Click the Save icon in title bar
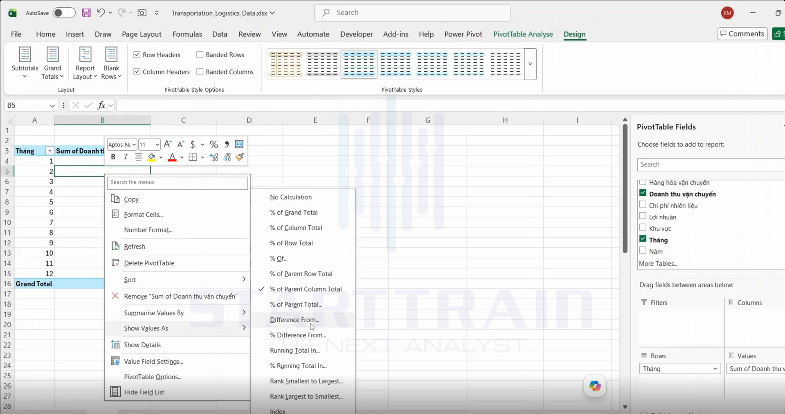Screen dimensions: 785x414 point(86,13)
